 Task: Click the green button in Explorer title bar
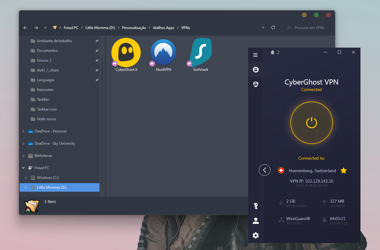point(316,15)
